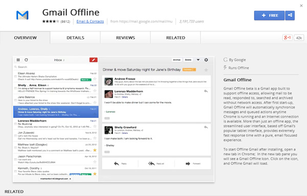Expand quoted text in Lorenzo's message
This screenshot has width=307, height=196.
coord(107,118)
